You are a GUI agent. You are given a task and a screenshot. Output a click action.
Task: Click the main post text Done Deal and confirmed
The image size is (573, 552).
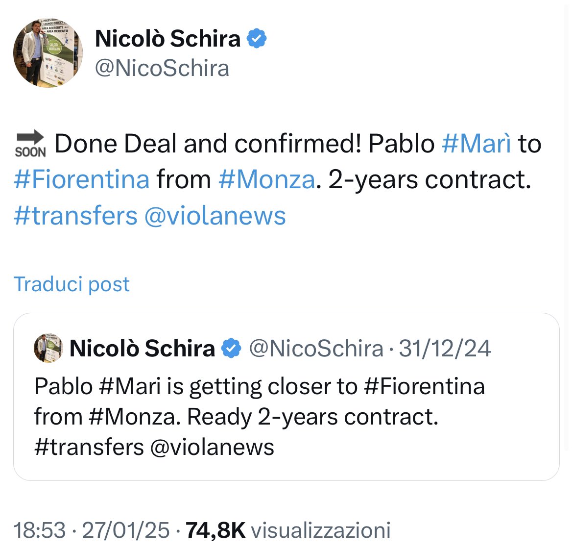(x=208, y=144)
